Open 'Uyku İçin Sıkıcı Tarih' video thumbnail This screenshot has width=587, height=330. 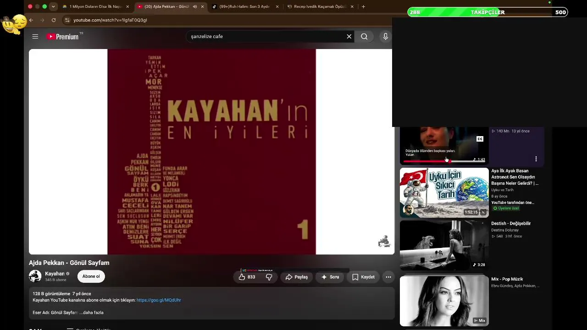point(444,192)
